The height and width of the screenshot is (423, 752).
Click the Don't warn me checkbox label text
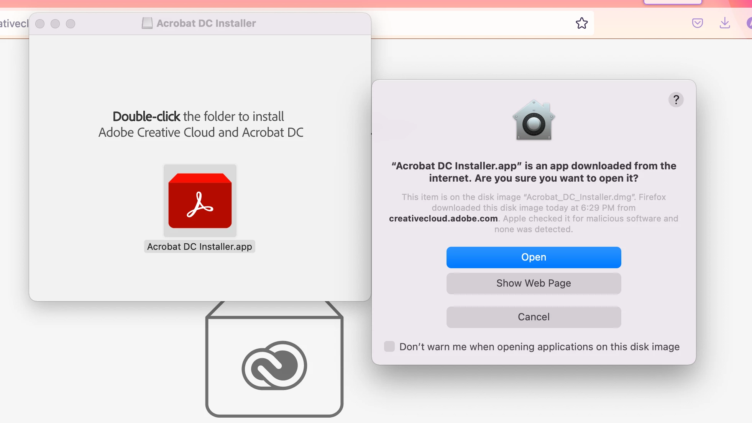tap(539, 347)
